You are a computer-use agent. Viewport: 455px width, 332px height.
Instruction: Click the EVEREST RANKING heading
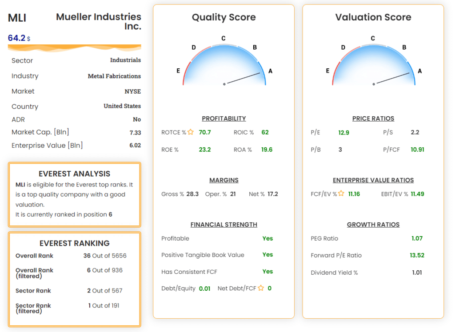pyautogui.click(x=74, y=243)
